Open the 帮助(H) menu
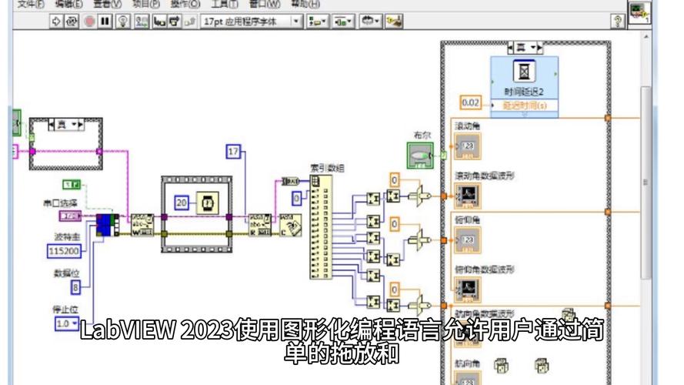 pyautogui.click(x=305, y=4)
